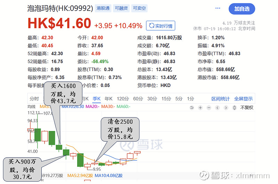Open the three-dots more options menu
The image size is (278, 184).
point(218,8)
